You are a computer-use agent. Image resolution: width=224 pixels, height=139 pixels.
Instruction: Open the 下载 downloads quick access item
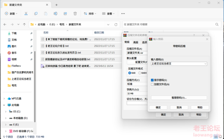point(14,33)
